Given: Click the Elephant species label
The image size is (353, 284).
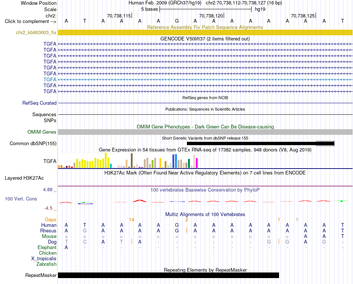Looking at the screenshot, I should point(47,247).
